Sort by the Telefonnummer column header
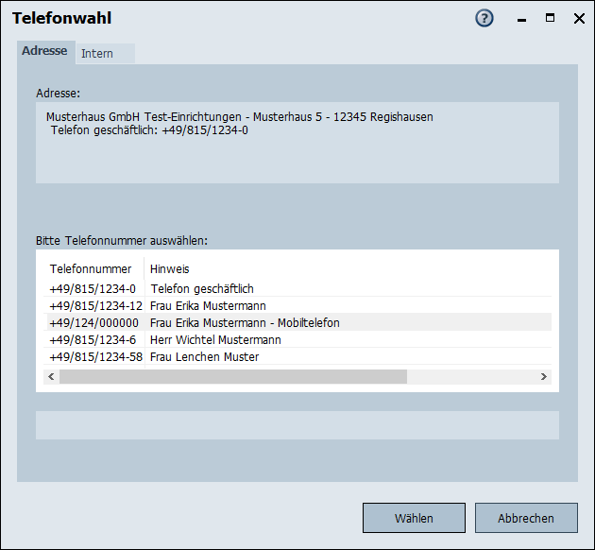This screenshot has width=595, height=550. [91, 269]
